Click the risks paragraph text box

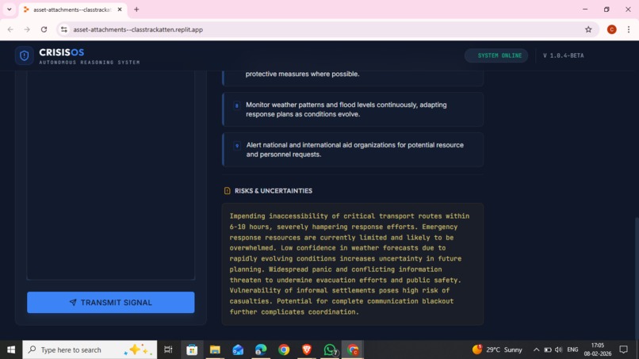(353, 264)
